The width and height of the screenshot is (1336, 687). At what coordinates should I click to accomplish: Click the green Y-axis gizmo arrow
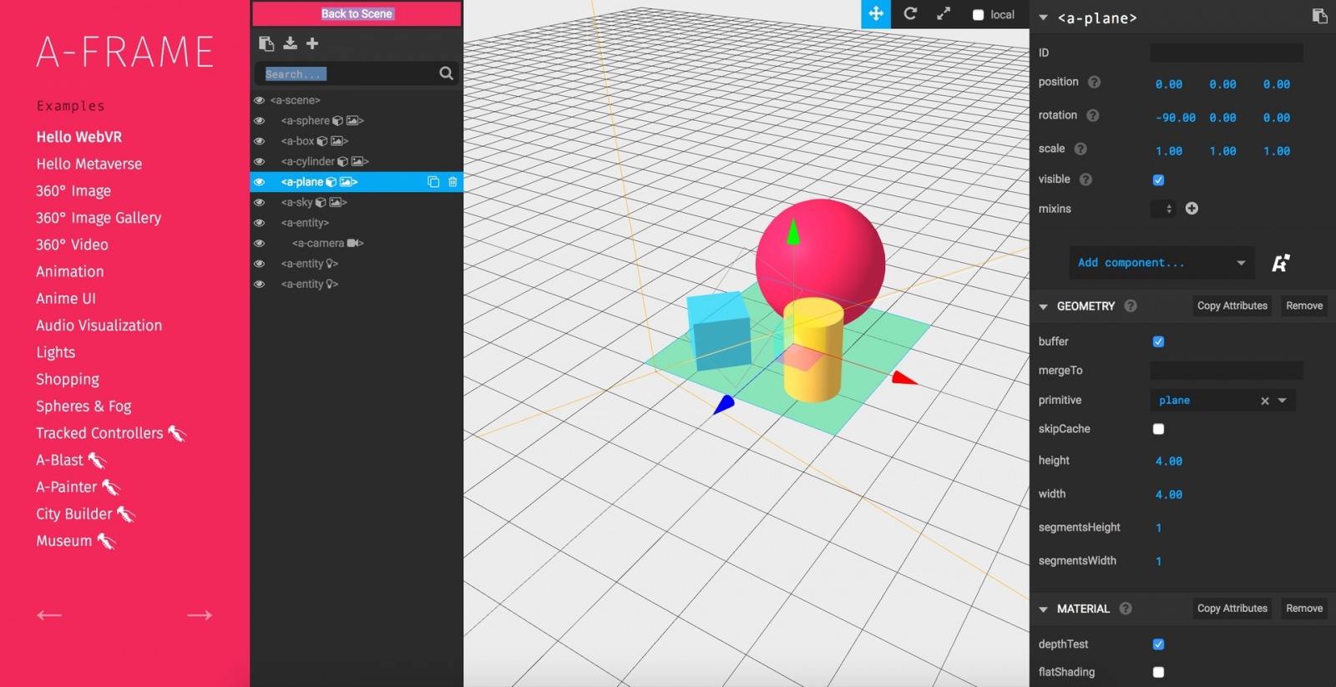coord(793,233)
